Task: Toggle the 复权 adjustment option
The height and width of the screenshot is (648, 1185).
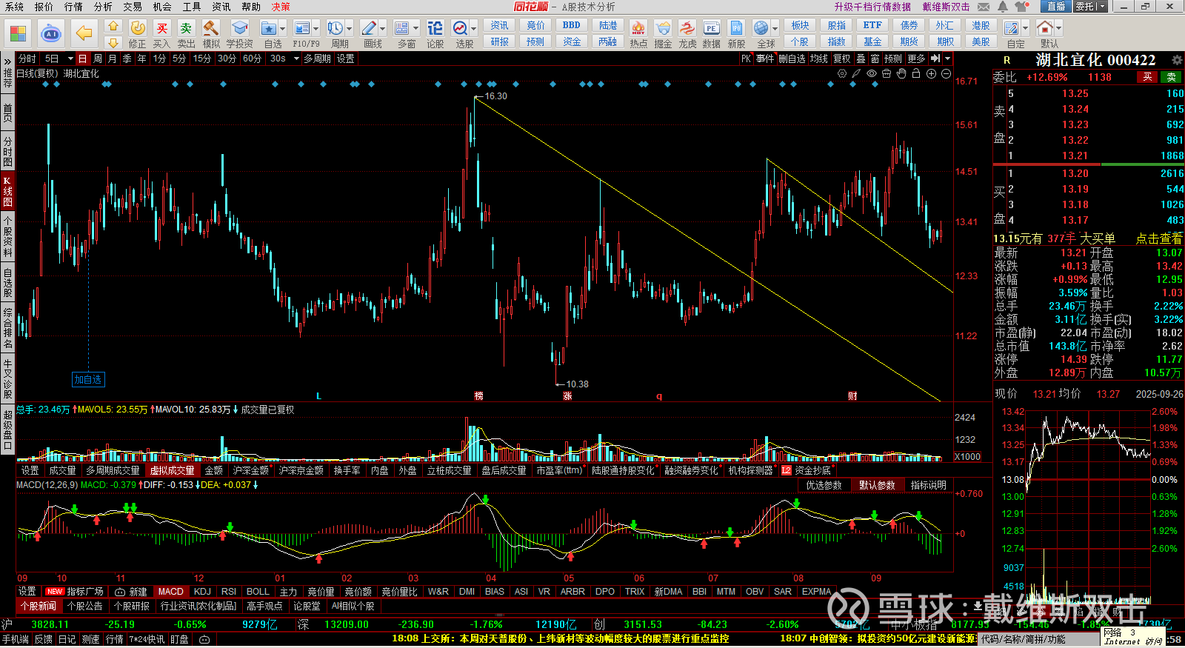Action: (841, 59)
